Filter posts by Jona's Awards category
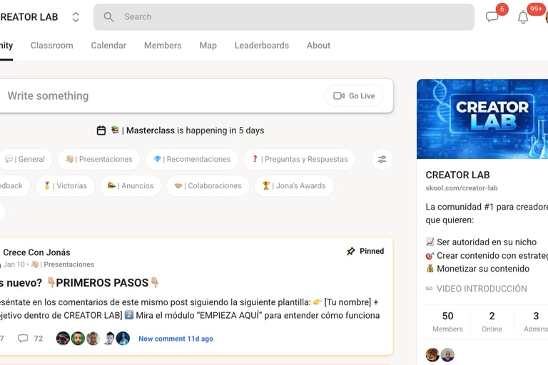Viewport: 548px width, 365px height. (294, 186)
